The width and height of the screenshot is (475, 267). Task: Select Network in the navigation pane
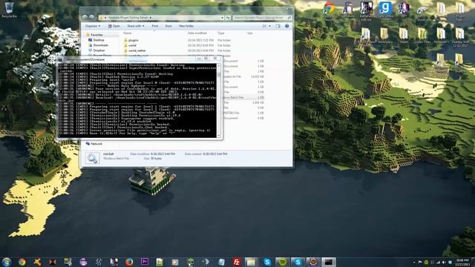coord(94,144)
